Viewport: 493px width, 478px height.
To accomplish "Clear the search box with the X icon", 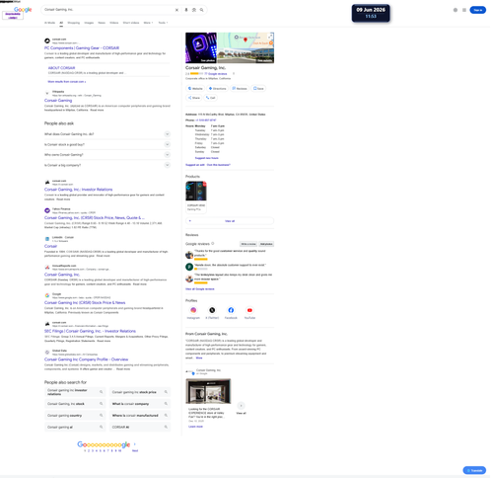I will (176, 10).
